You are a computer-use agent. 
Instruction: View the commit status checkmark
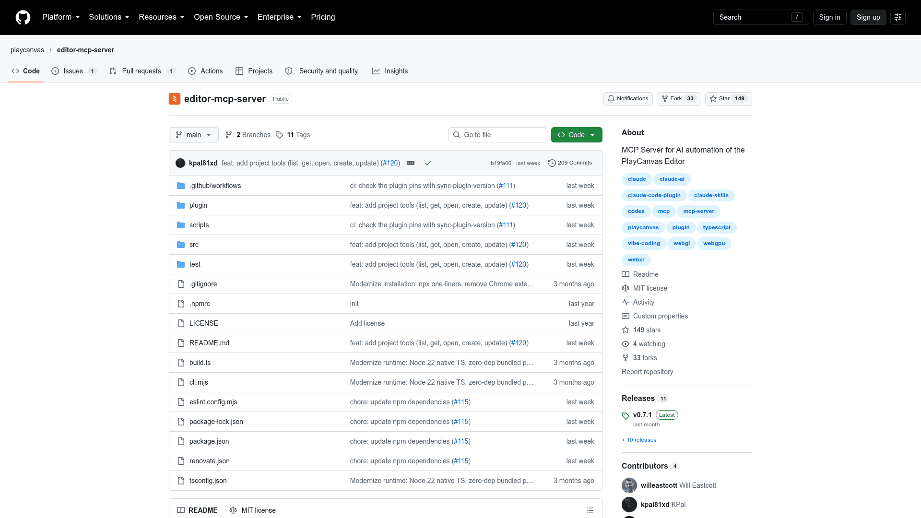pyautogui.click(x=428, y=163)
